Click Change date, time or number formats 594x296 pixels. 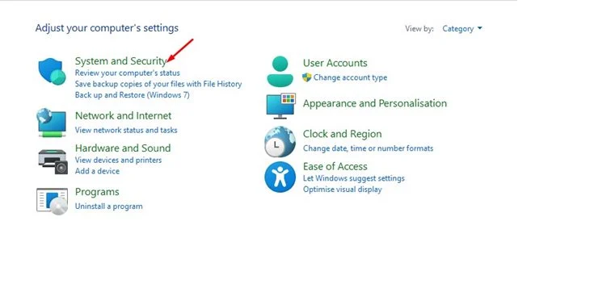tap(368, 148)
